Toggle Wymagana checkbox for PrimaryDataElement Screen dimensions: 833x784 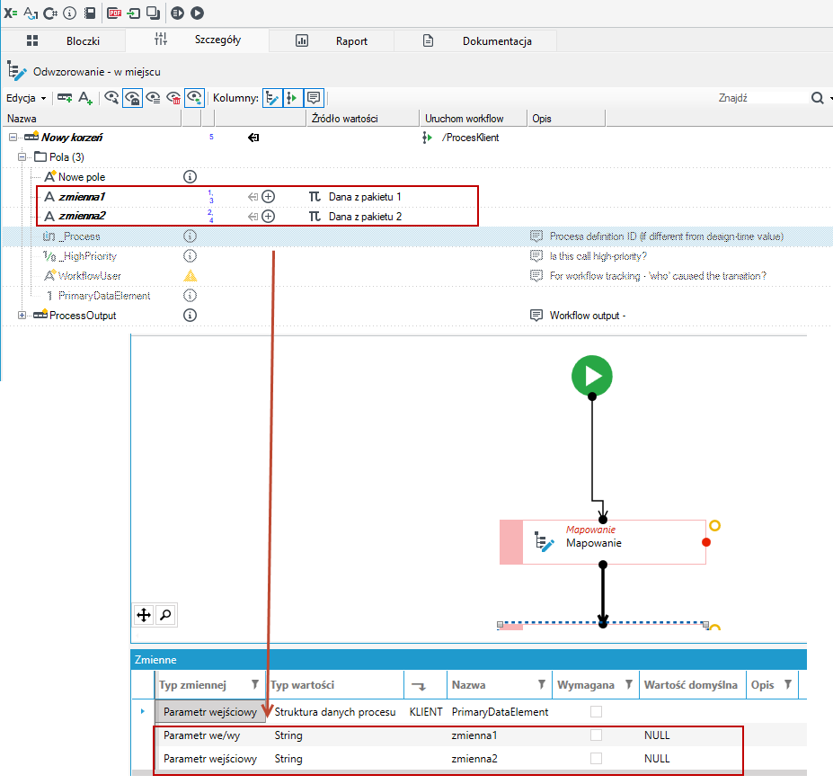pyautogui.click(x=596, y=712)
